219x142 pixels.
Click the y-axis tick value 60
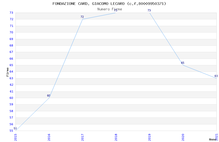coord(11,98)
